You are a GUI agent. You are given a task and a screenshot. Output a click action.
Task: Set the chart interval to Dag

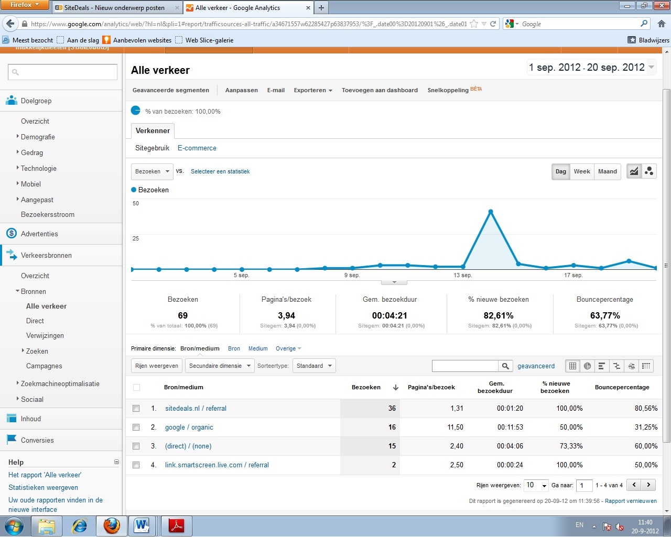tap(561, 171)
